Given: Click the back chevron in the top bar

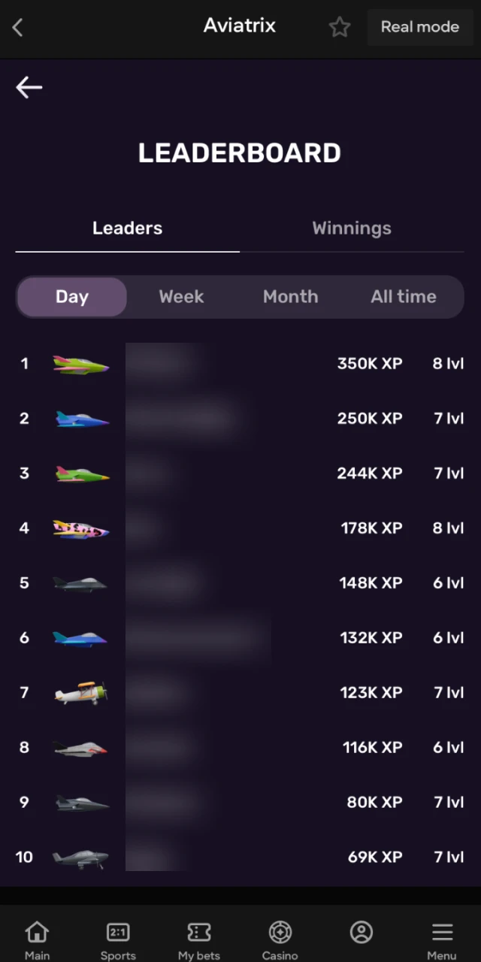Looking at the screenshot, I should point(17,27).
